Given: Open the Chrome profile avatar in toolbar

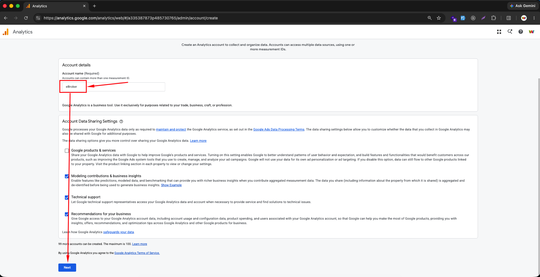Looking at the screenshot, I should [524, 18].
